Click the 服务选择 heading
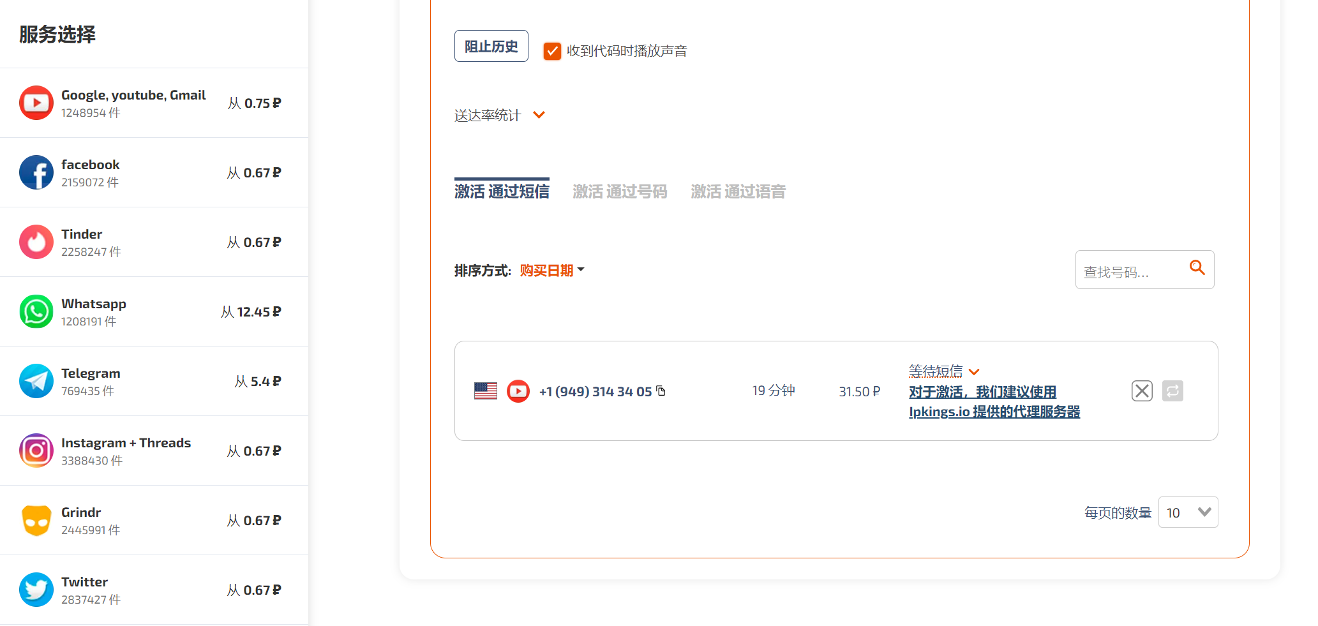The image size is (1318, 626). click(x=57, y=34)
